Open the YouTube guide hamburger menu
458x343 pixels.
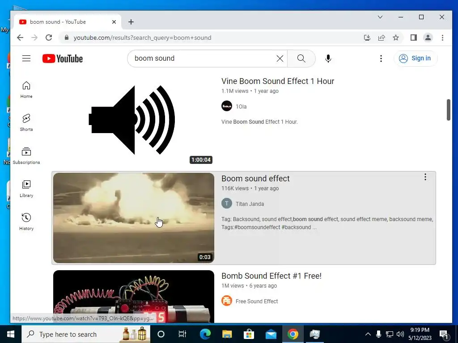[x=26, y=59]
